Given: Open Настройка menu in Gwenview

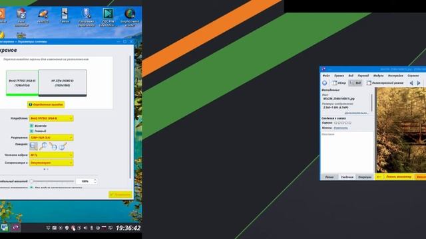Looking at the screenshot, I should (x=395, y=76).
